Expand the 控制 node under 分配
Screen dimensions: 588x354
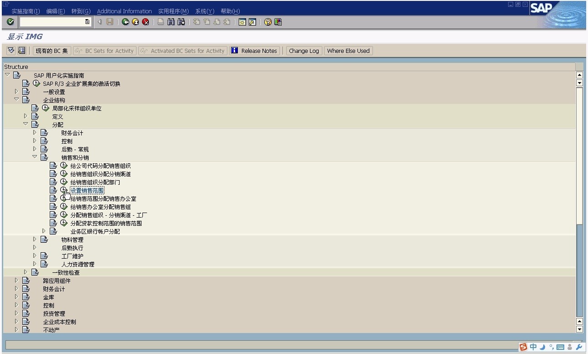[35, 141]
